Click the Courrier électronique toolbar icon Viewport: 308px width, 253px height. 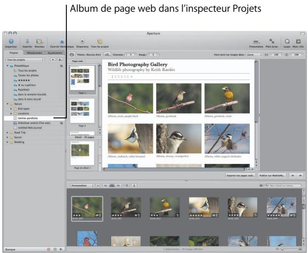click(62, 41)
